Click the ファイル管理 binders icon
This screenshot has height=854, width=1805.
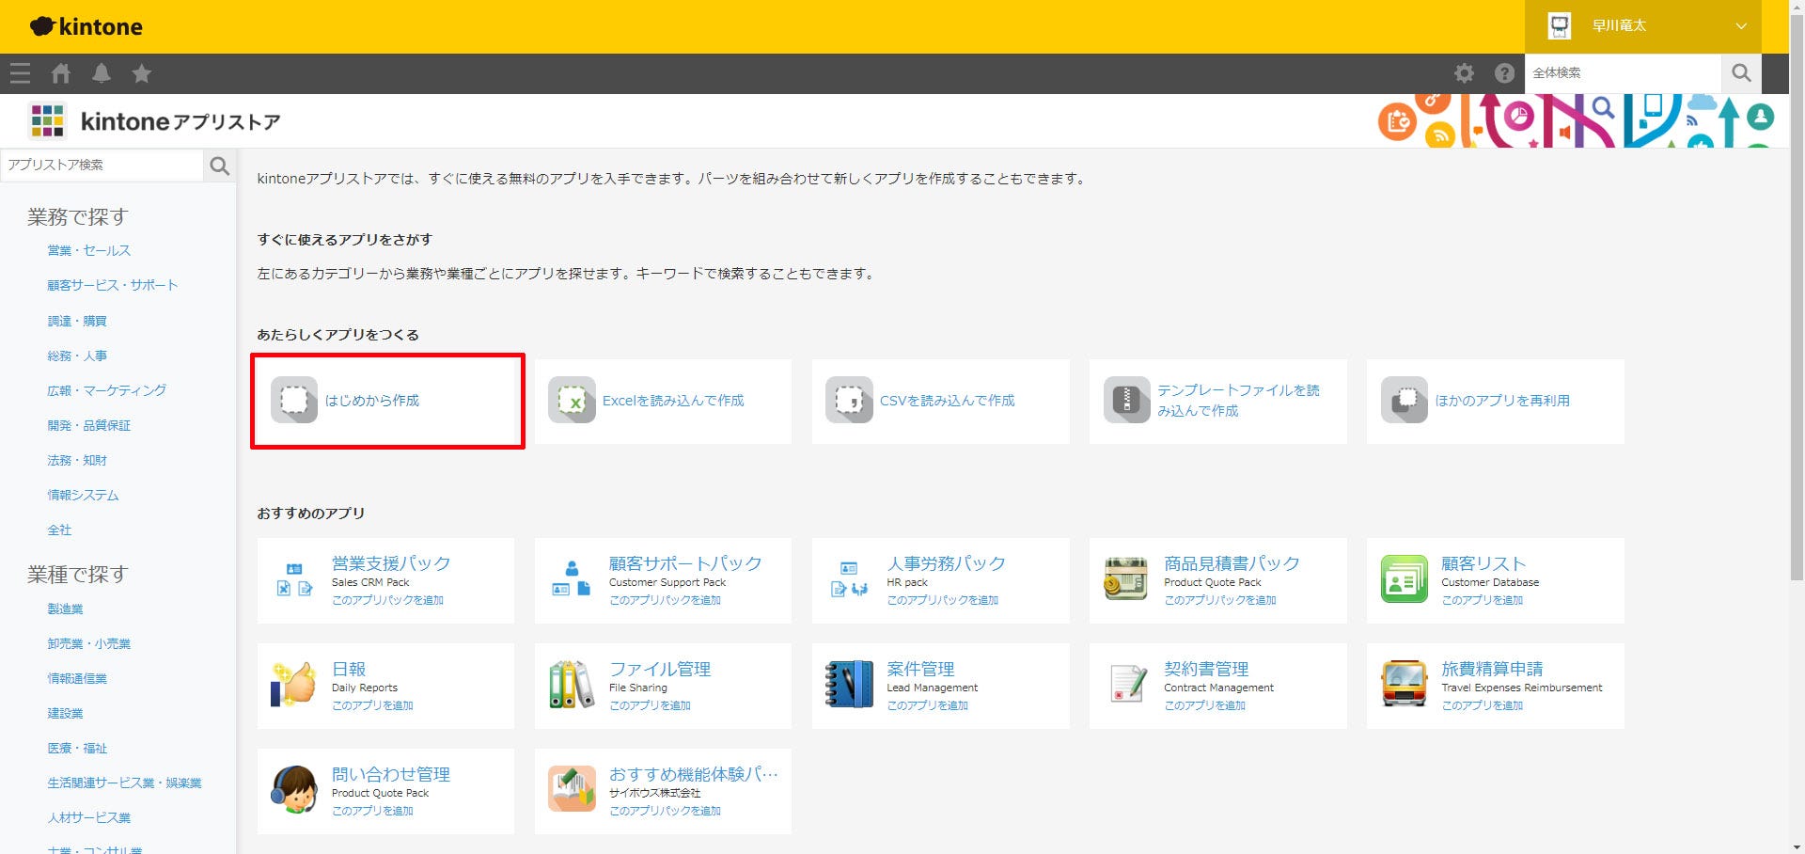(x=572, y=685)
